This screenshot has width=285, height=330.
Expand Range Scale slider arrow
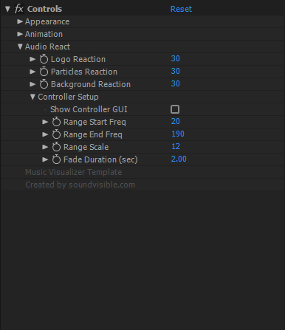coord(45,147)
